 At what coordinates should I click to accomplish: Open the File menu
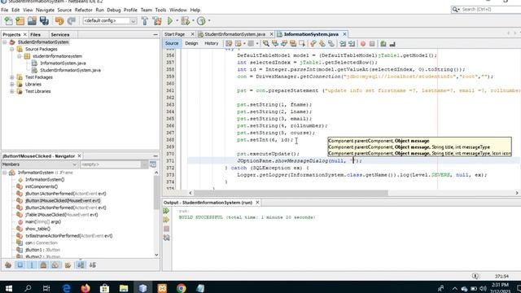pyautogui.click(x=5, y=10)
